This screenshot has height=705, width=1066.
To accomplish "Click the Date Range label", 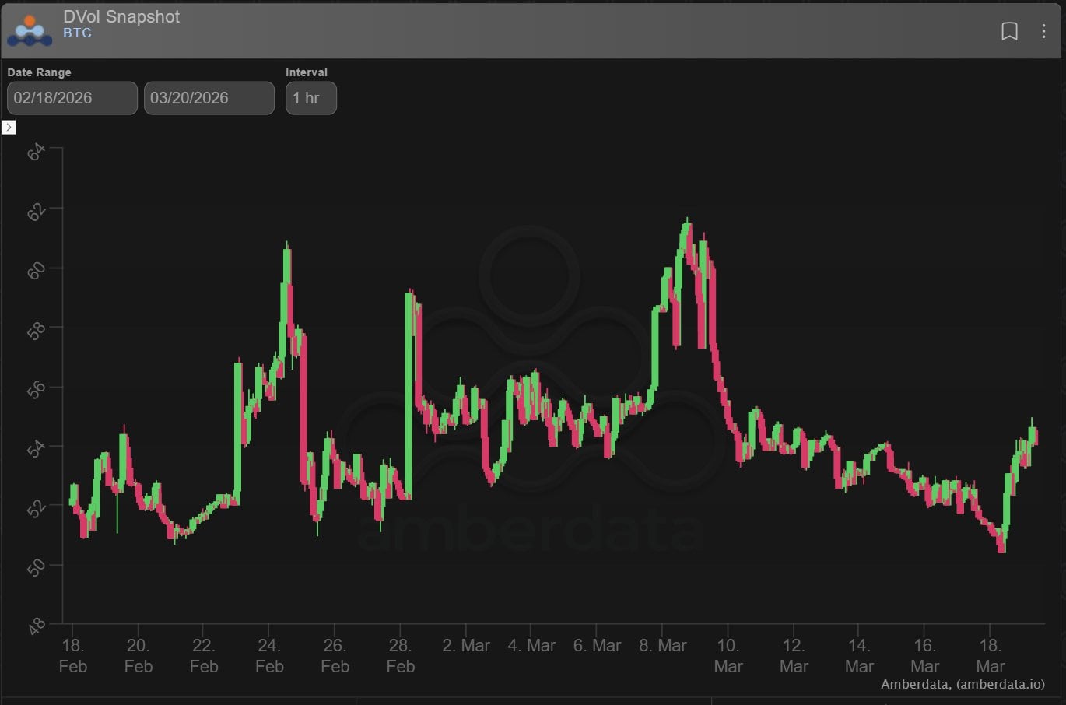I will pos(39,72).
